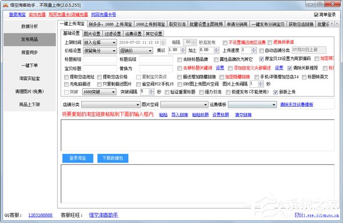Open the 批量设置主图视频 tab

point(206,24)
